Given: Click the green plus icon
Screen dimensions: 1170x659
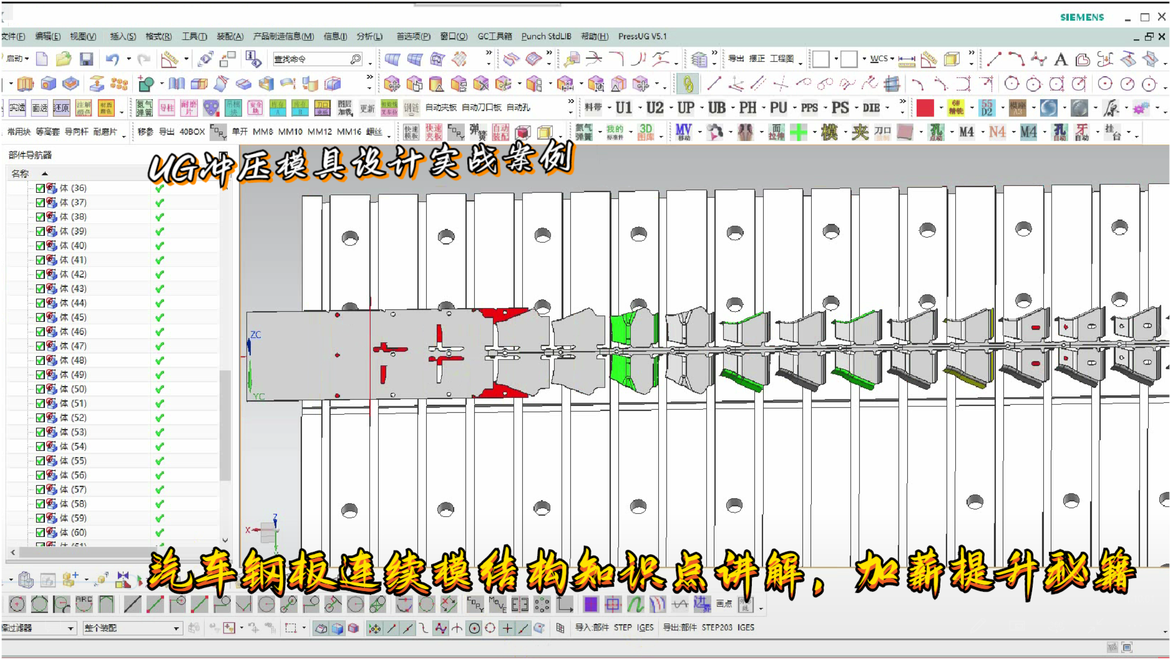Looking at the screenshot, I should point(799,132).
